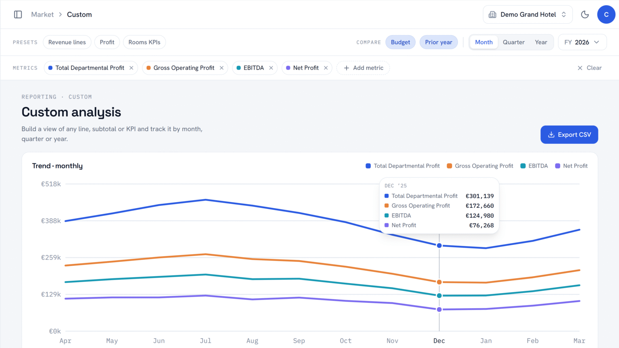Go to Market breadcrumb

pyautogui.click(x=42, y=14)
